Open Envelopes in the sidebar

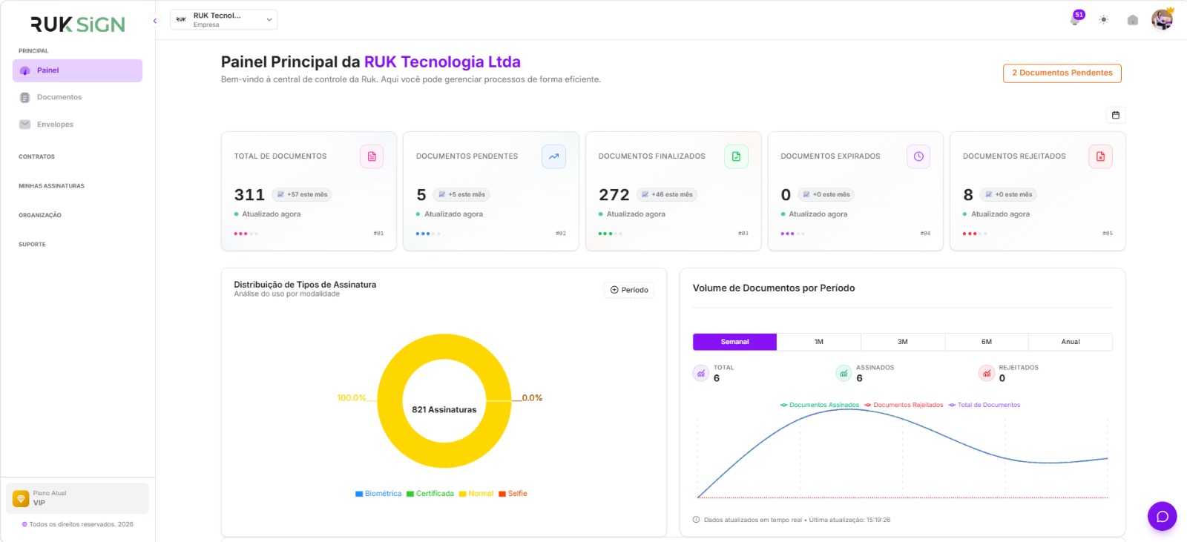[77, 125]
